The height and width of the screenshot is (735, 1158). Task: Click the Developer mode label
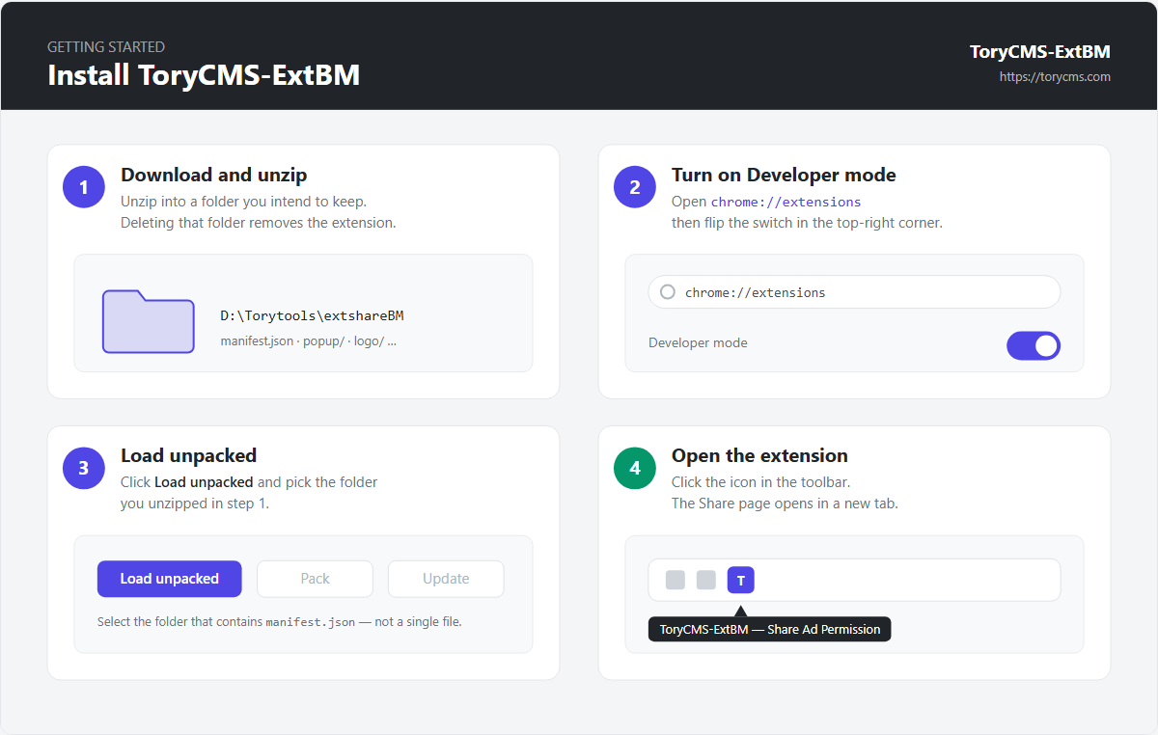pos(698,342)
